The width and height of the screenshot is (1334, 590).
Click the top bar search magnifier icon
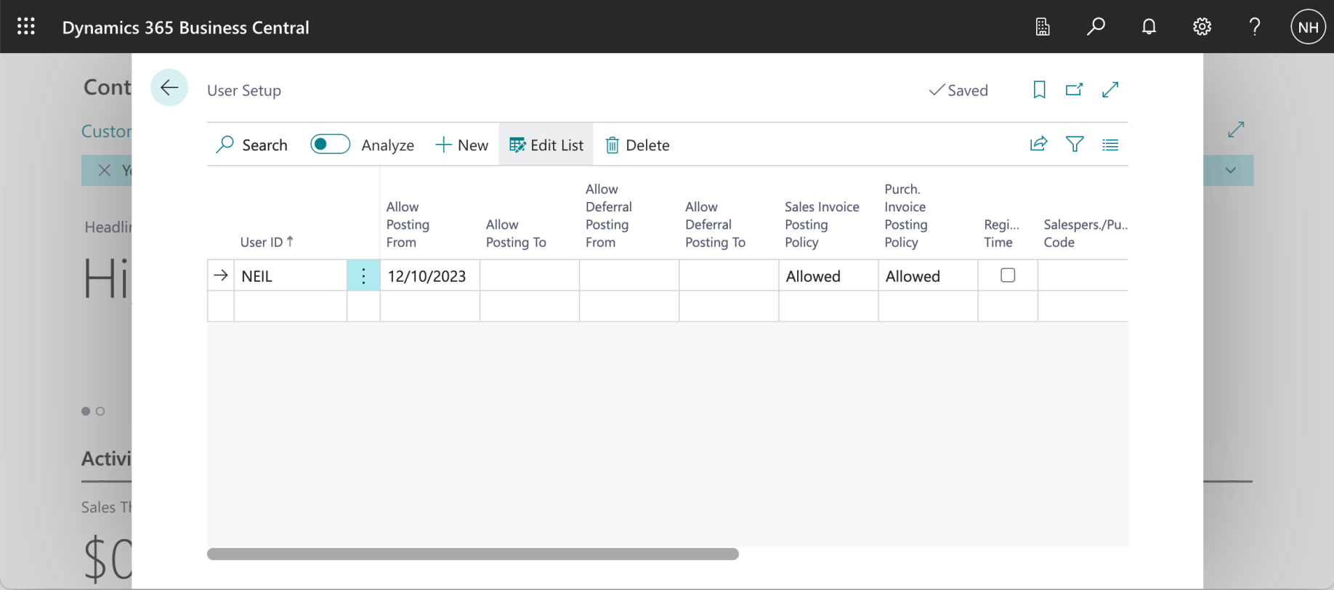(1096, 27)
